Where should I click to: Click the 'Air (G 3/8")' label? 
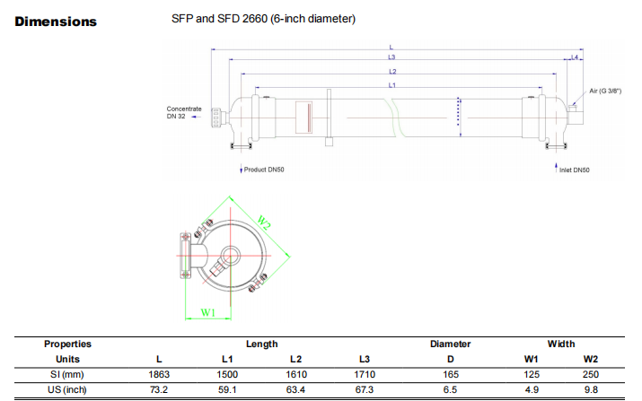605,91
